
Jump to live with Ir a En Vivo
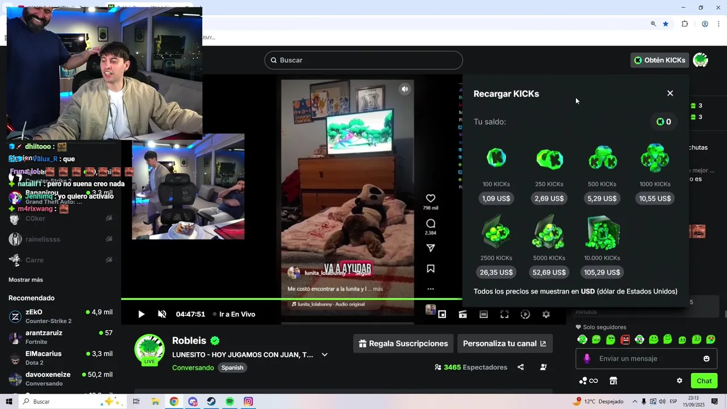(x=233, y=314)
